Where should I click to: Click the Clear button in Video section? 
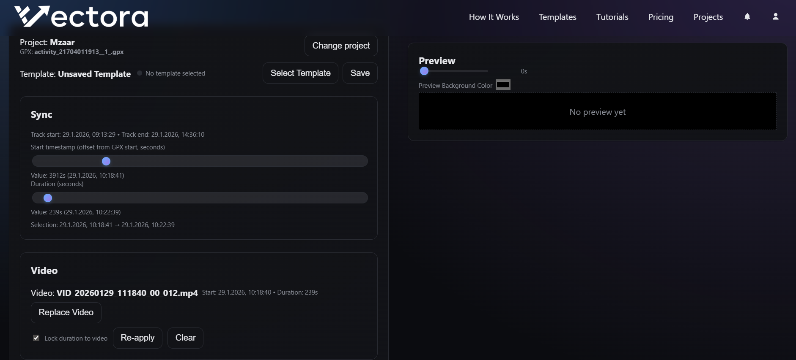(x=185, y=338)
